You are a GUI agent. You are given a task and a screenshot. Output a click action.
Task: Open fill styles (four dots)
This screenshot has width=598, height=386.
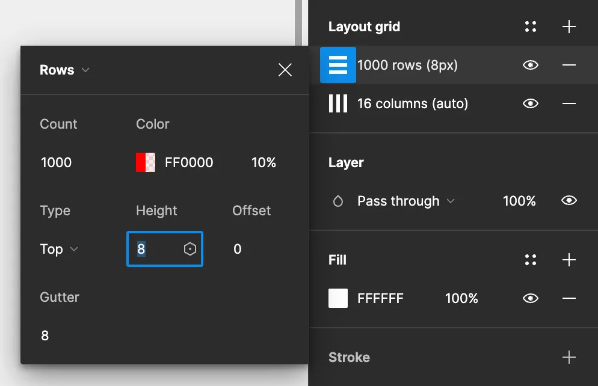[530, 260]
